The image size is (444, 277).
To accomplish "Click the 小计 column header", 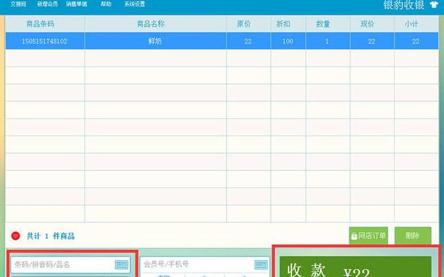I will coord(416,24).
